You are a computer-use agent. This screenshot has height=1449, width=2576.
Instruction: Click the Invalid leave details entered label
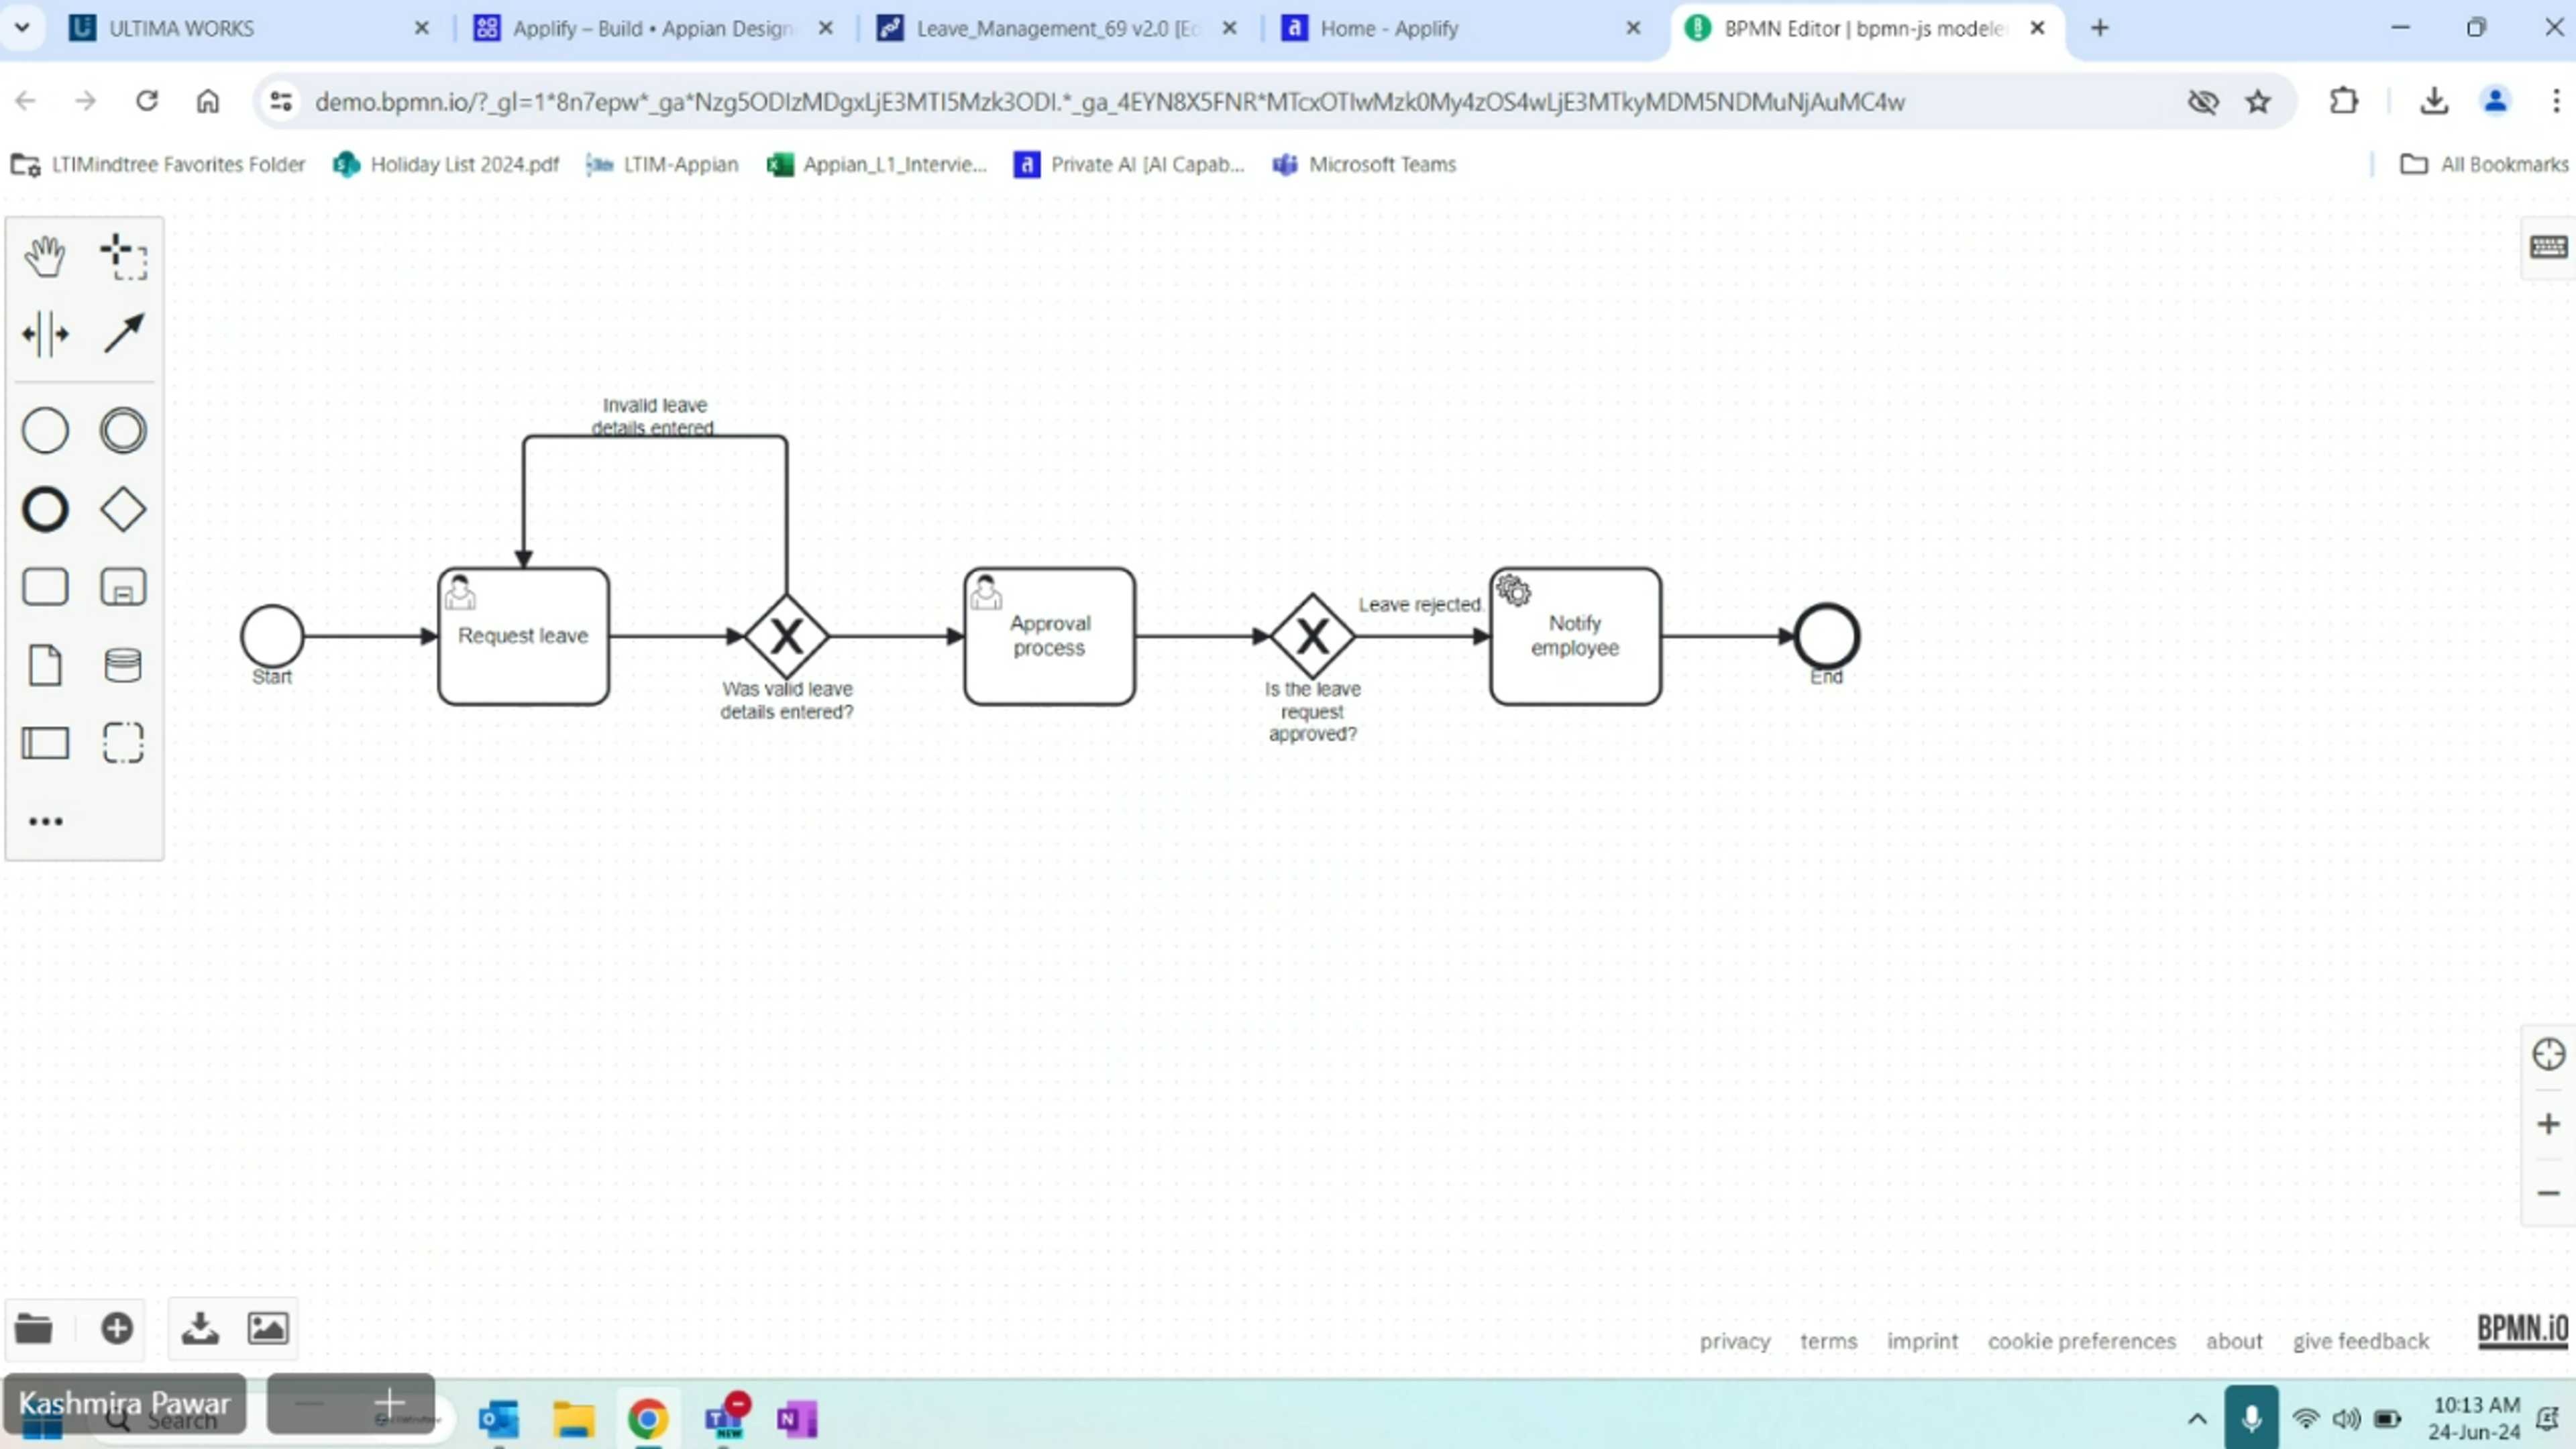[654, 416]
